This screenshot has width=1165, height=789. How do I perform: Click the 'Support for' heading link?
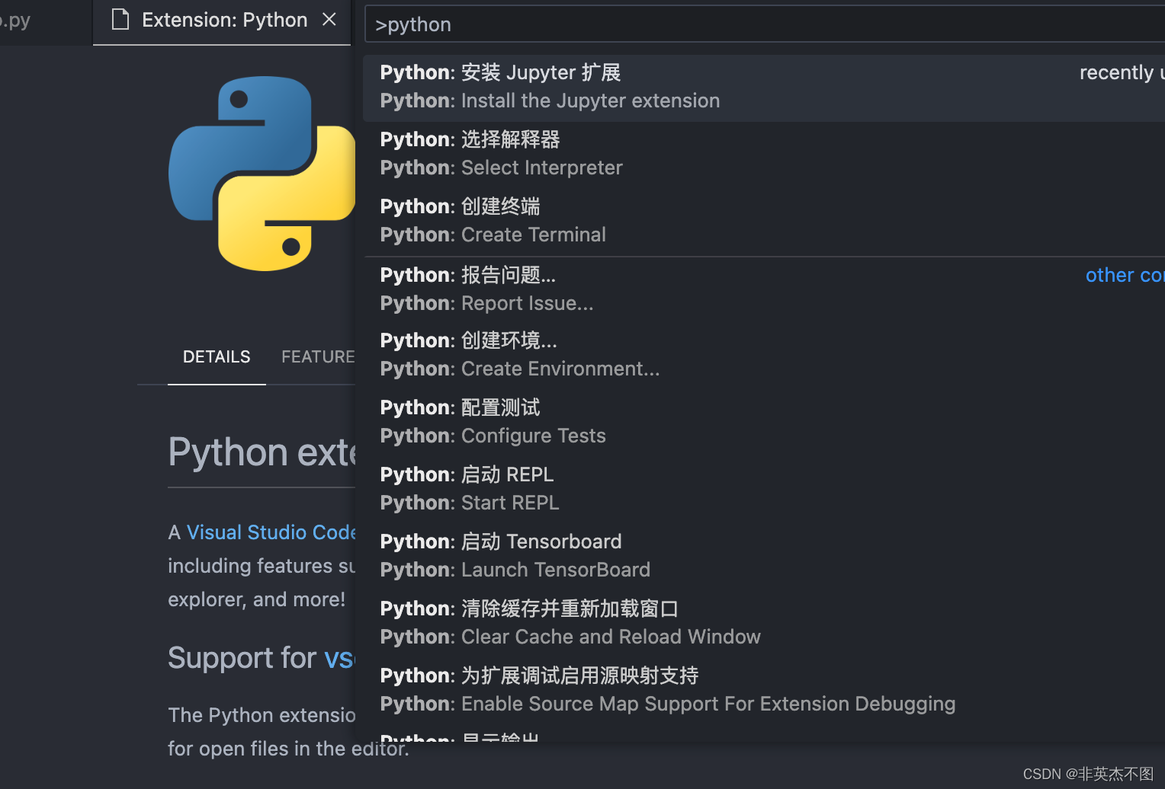click(339, 658)
